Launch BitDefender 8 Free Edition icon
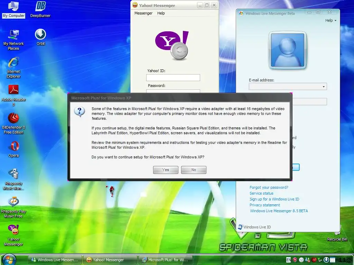Viewport: 354px width, 265px height. (13, 124)
